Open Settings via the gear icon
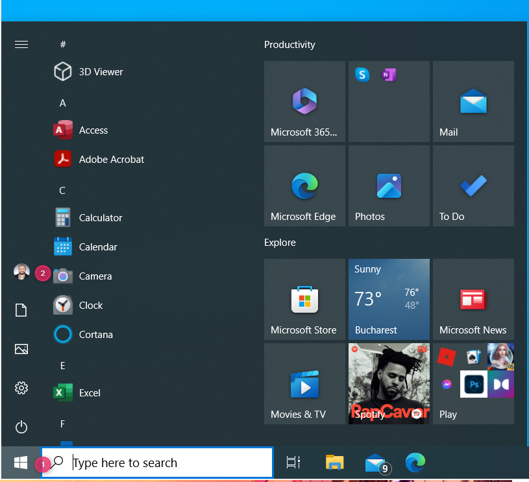The width and height of the screenshot is (529, 482). (21, 388)
